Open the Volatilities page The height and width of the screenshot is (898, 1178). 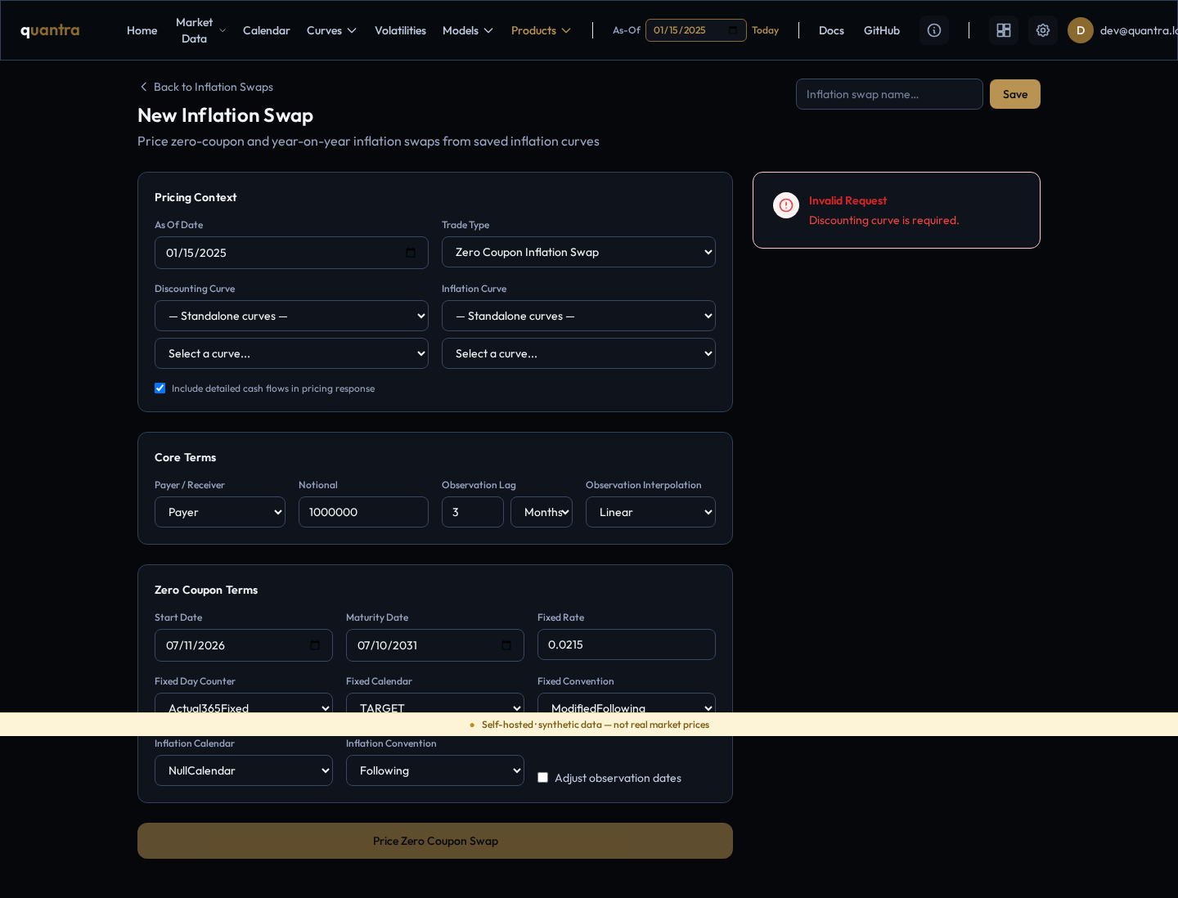pos(400,30)
